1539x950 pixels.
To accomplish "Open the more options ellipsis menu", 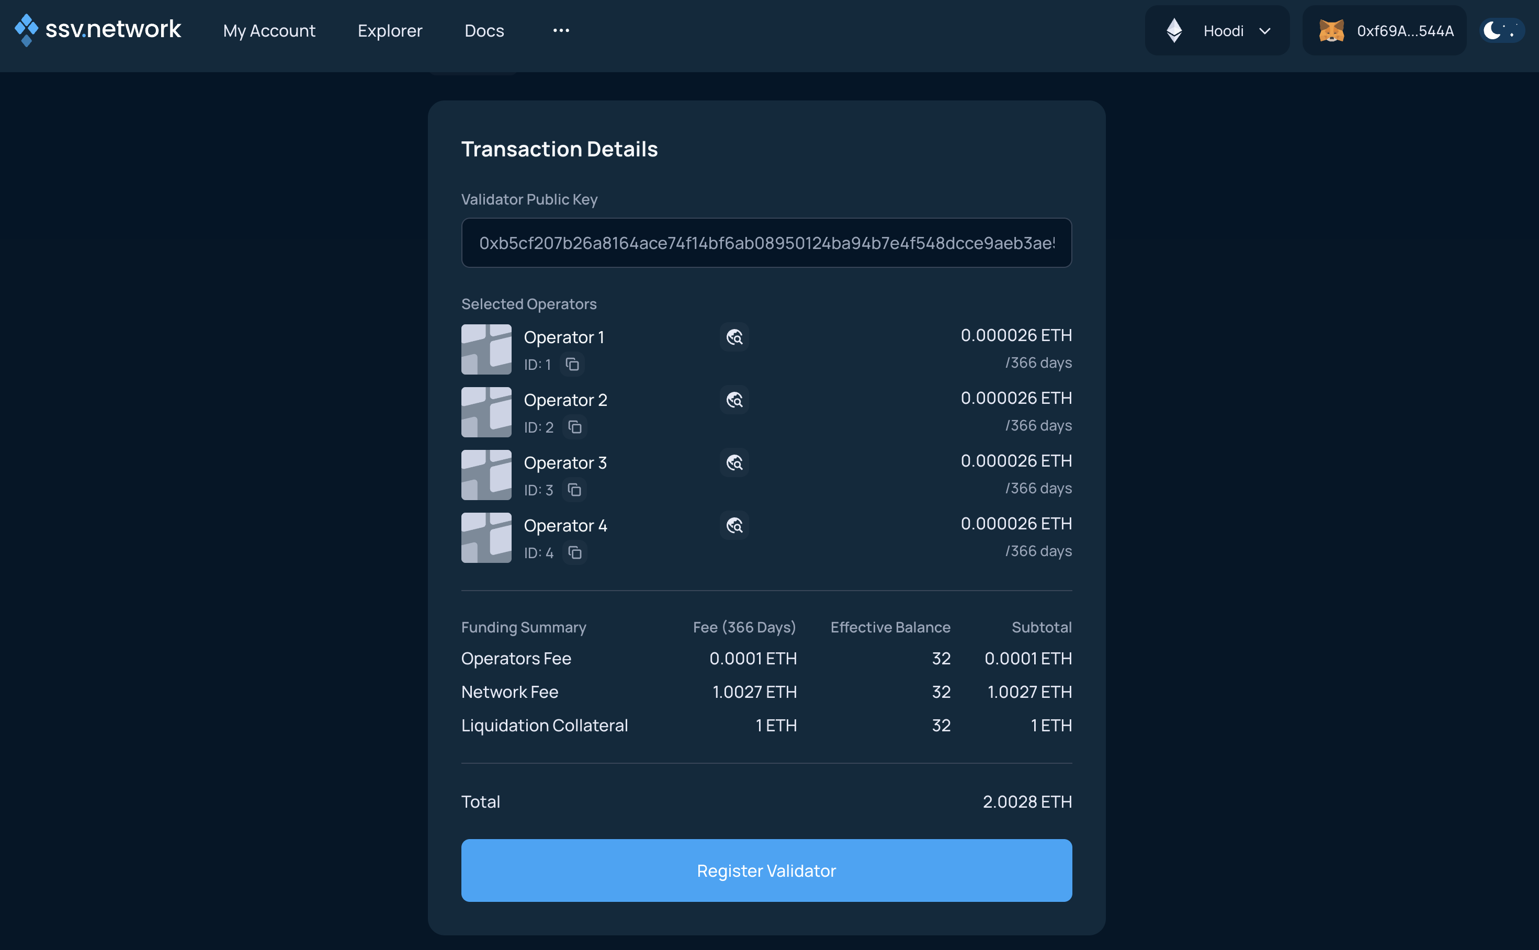I will [561, 30].
